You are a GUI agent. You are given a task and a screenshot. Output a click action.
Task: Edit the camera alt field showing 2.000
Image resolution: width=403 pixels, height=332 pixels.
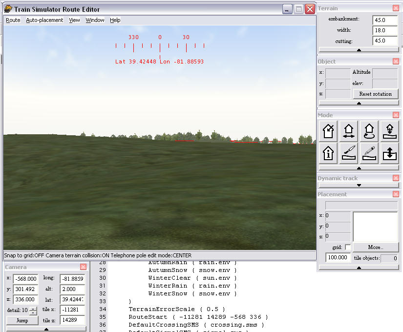pos(72,289)
